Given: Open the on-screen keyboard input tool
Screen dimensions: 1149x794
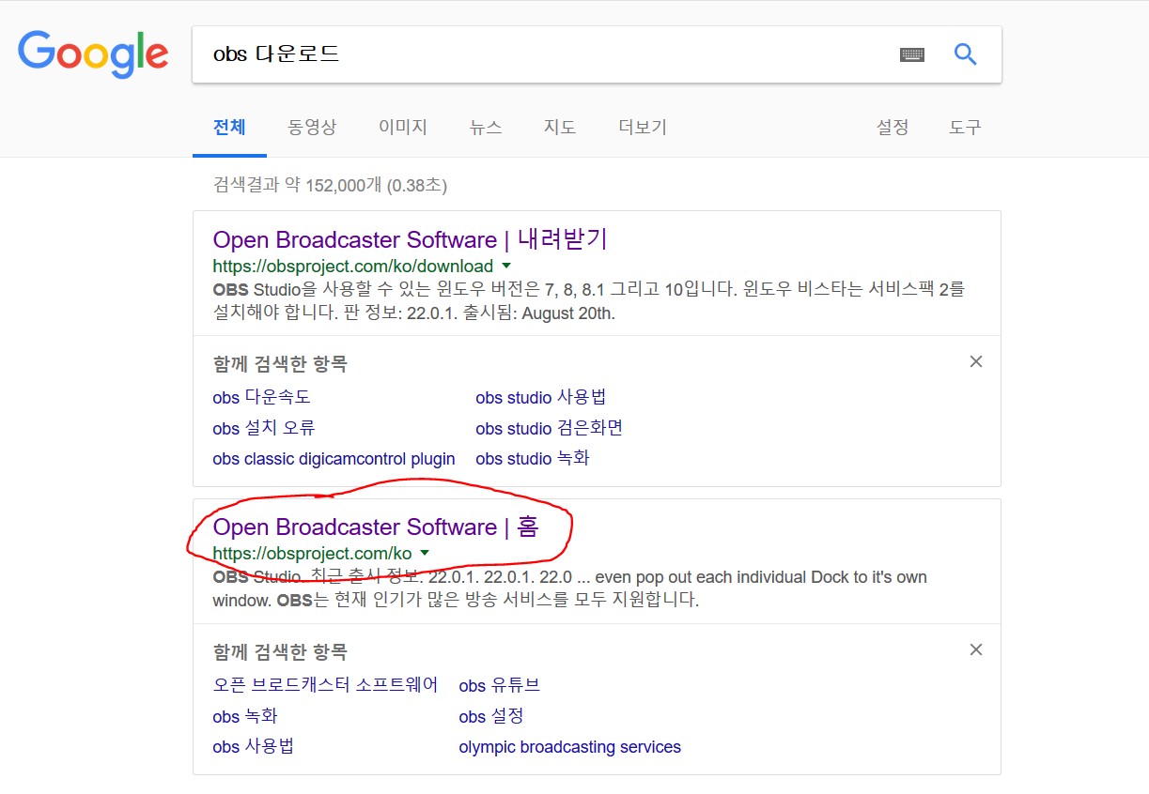Looking at the screenshot, I should (912, 54).
